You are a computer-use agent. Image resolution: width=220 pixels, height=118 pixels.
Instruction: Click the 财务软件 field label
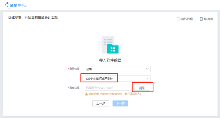click(74, 69)
